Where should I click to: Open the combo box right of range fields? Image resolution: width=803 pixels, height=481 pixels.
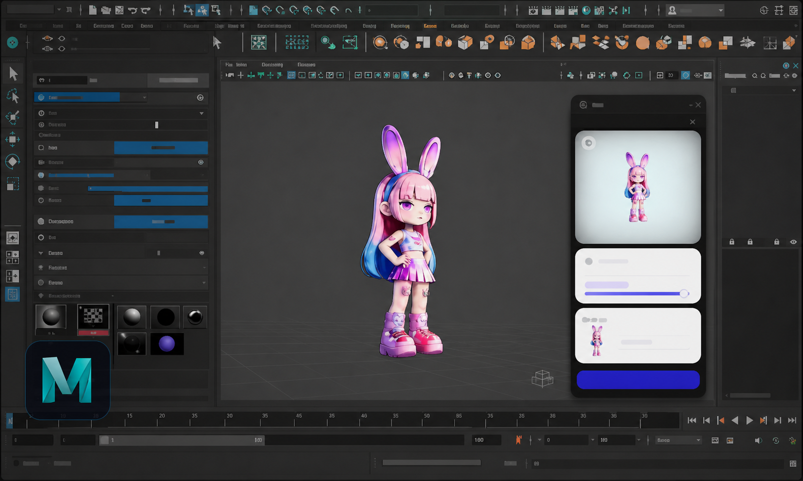[x=678, y=440]
